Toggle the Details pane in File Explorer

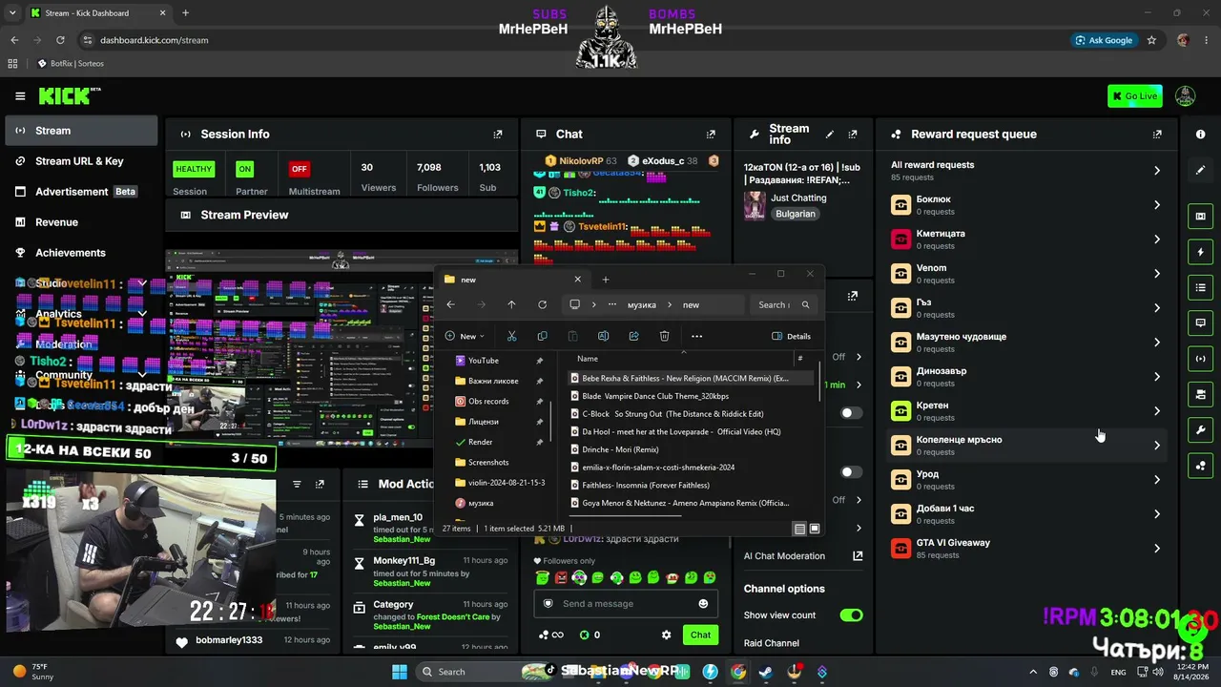pyautogui.click(x=792, y=336)
